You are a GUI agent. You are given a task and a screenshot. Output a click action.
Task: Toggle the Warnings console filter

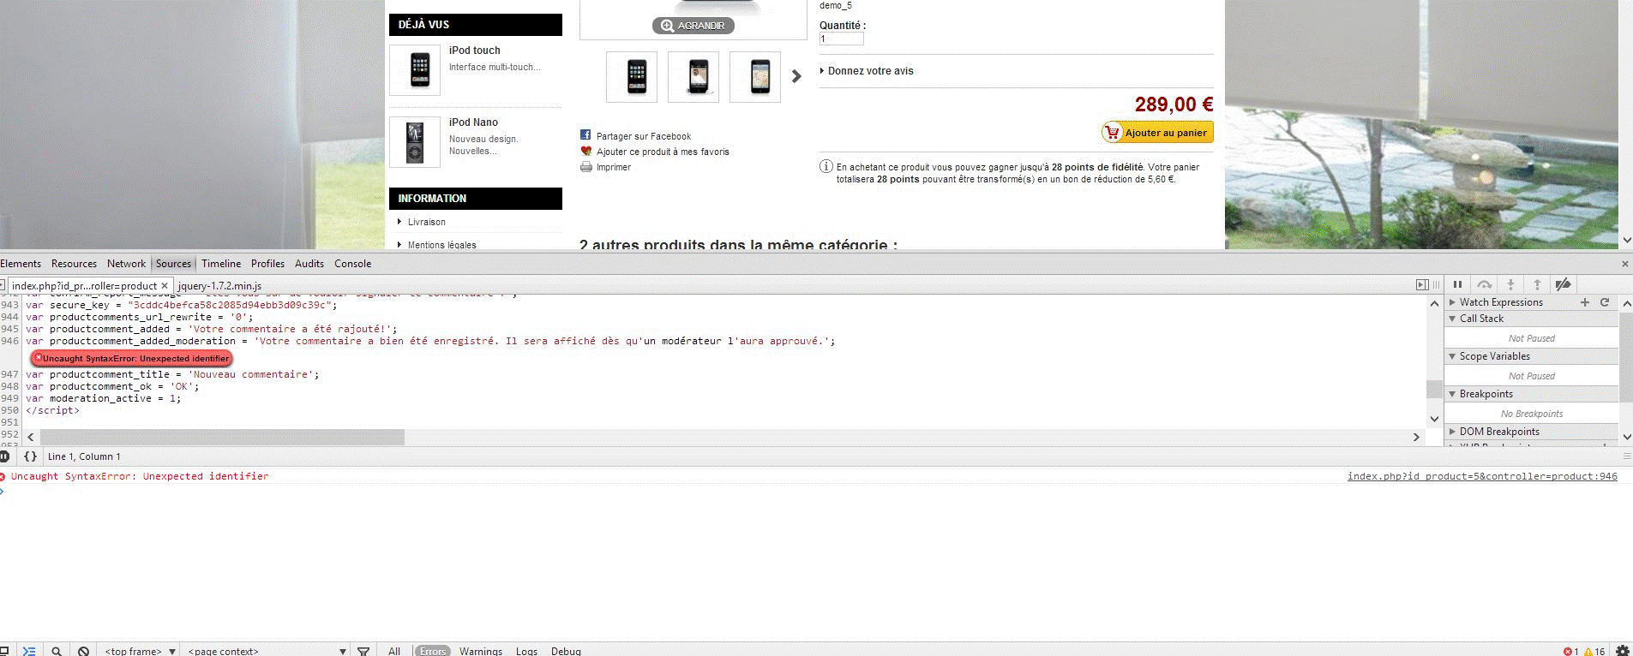pyautogui.click(x=481, y=651)
